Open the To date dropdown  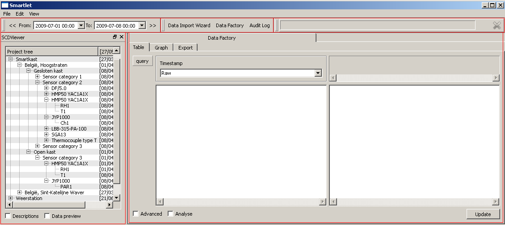tap(142, 25)
